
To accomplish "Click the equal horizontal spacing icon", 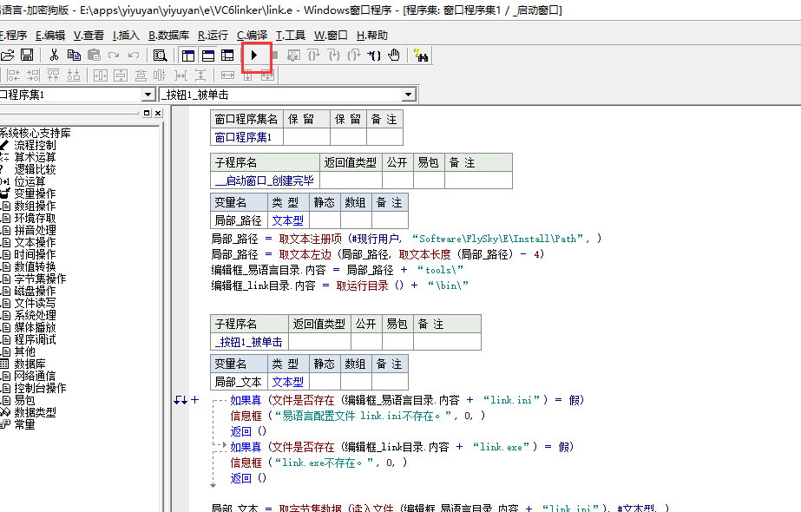I will 181,75.
